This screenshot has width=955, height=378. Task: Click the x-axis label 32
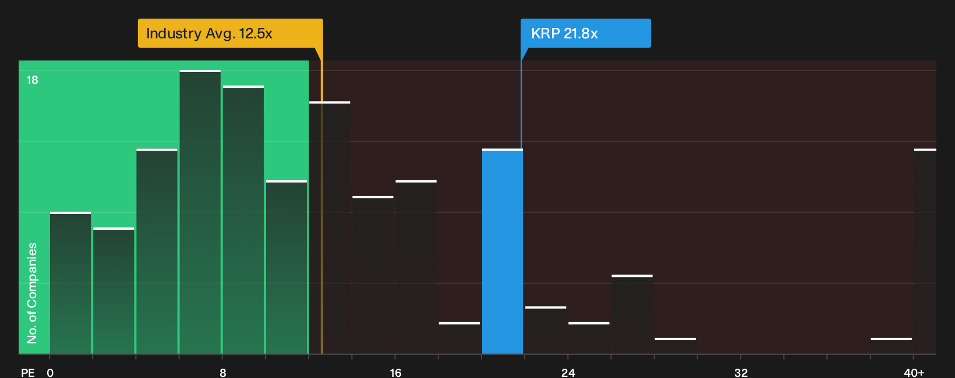pos(741,372)
